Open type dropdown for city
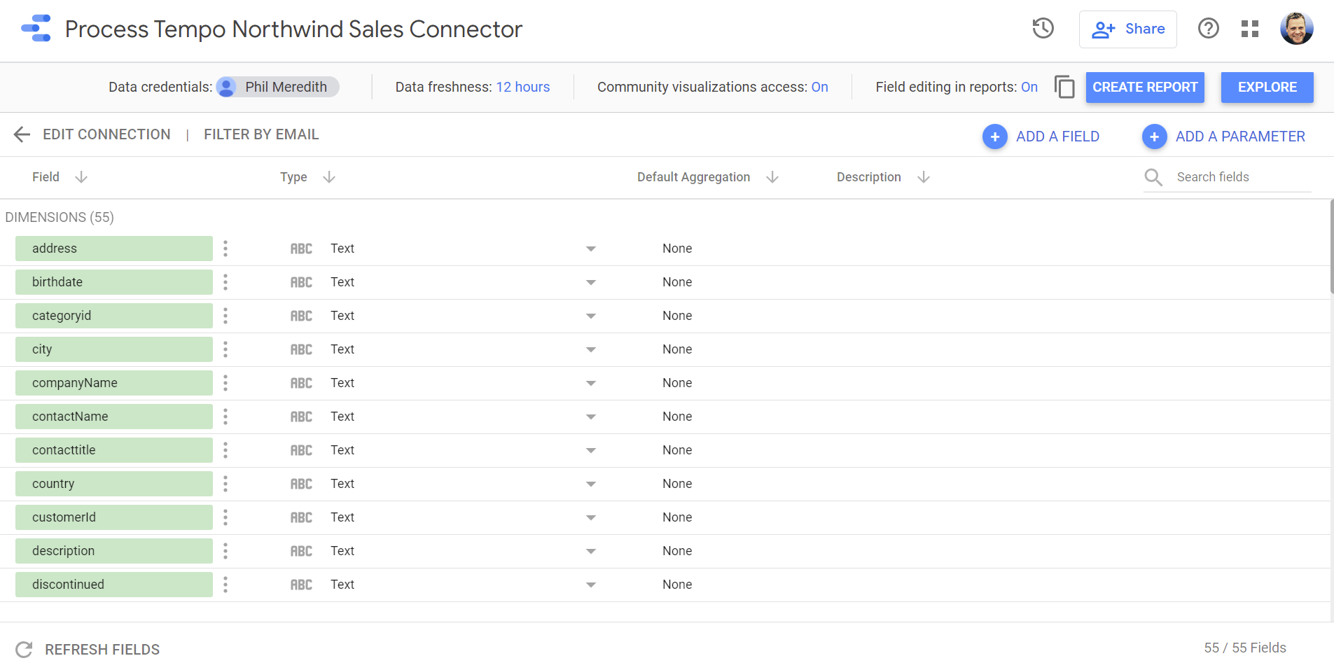This screenshot has width=1334, height=670. point(591,350)
